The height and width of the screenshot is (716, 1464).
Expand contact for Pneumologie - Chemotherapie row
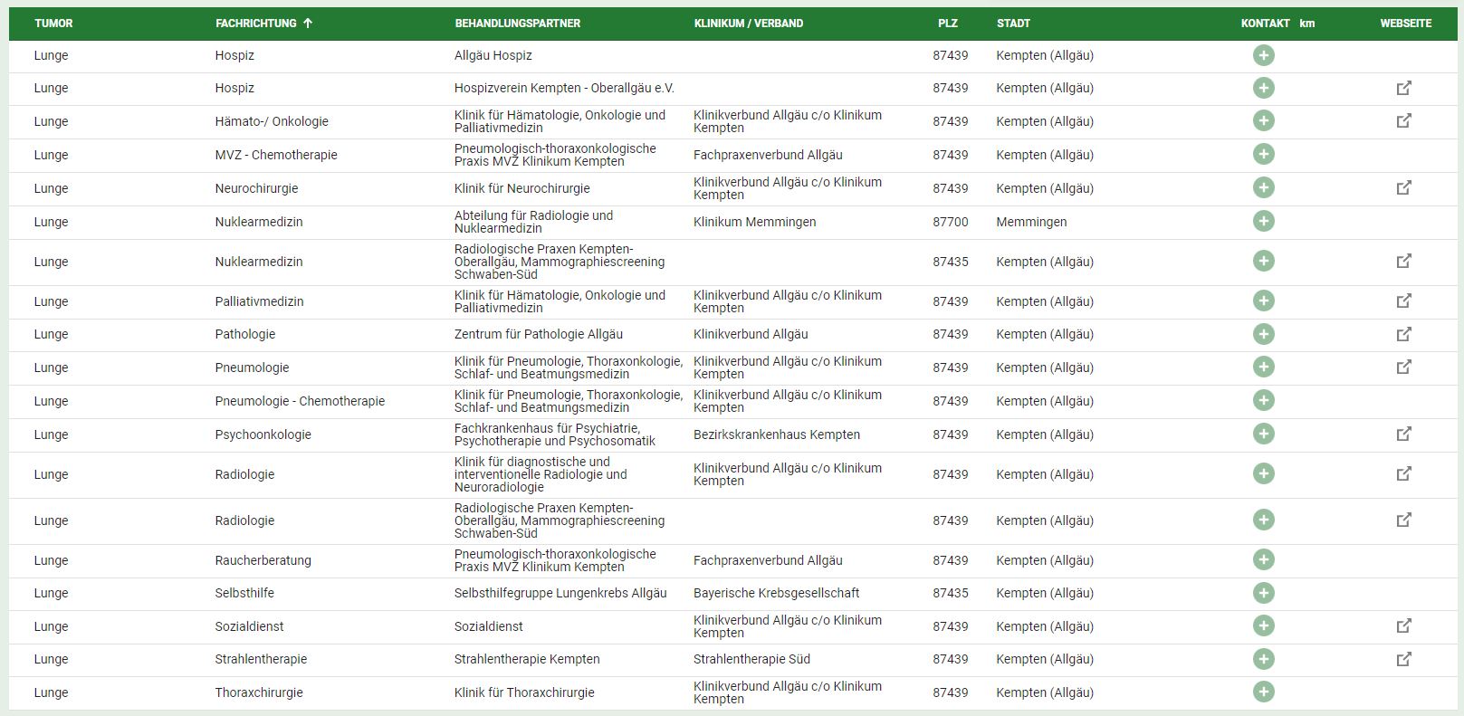click(1263, 400)
